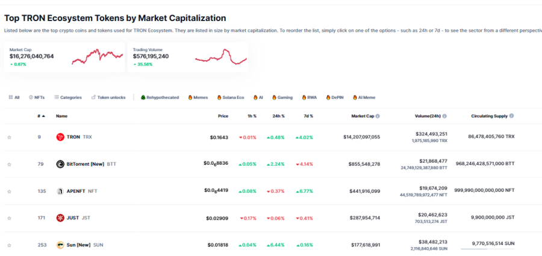The width and height of the screenshot is (542, 256).
Task: Sort the table by rank # column
Action: point(40,116)
